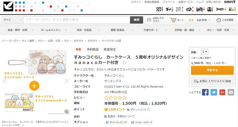Open the Akachan Honpo store icon
The height and width of the screenshot is (127, 238).
(190, 9)
